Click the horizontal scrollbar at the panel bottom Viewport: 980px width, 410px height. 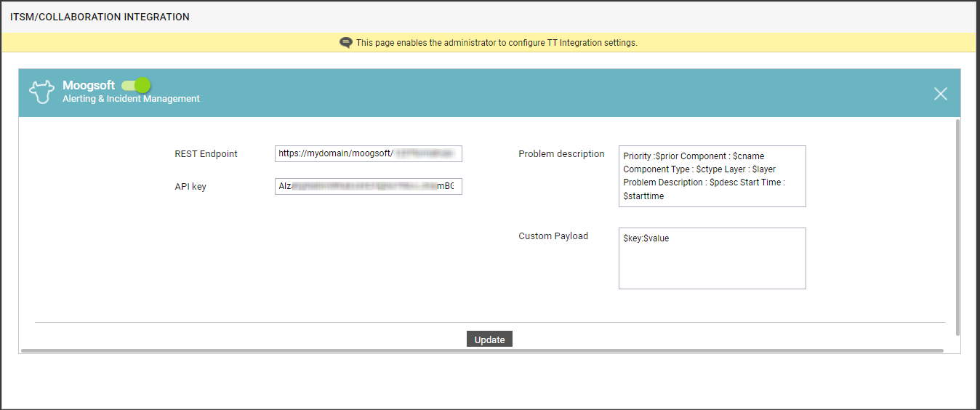pos(482,350)
